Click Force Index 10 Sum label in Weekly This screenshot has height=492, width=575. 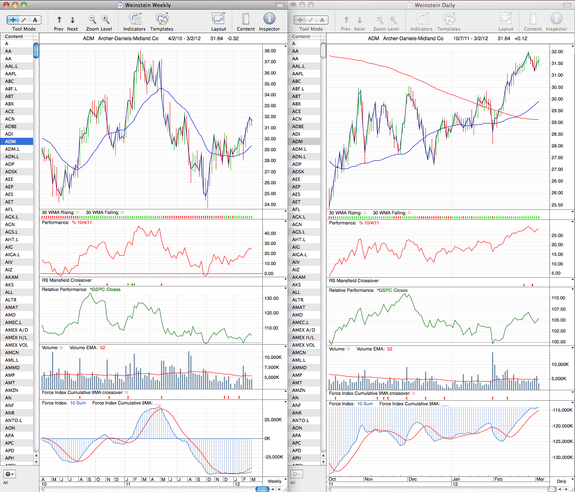tap(64, 403)
